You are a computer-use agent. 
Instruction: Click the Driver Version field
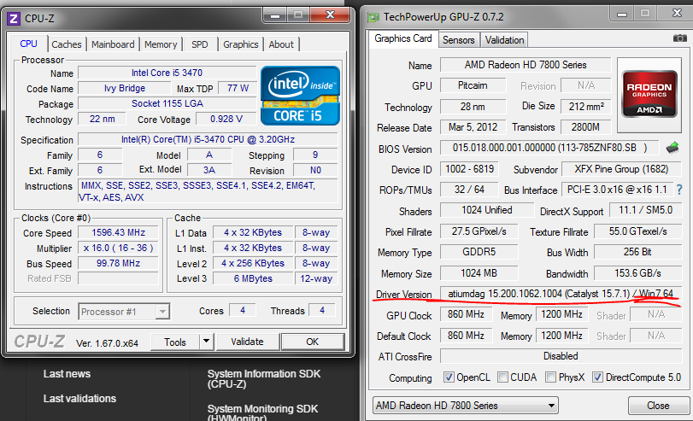tap(561, 294)
